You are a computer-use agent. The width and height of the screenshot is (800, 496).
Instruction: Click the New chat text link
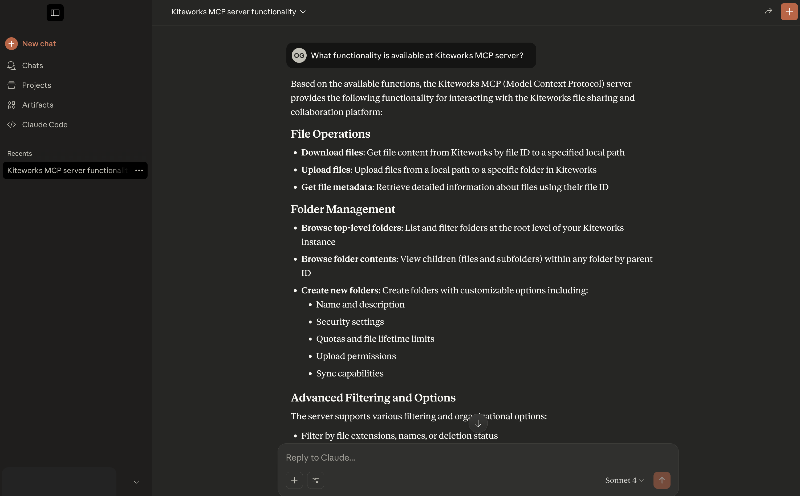coord(39,44)
